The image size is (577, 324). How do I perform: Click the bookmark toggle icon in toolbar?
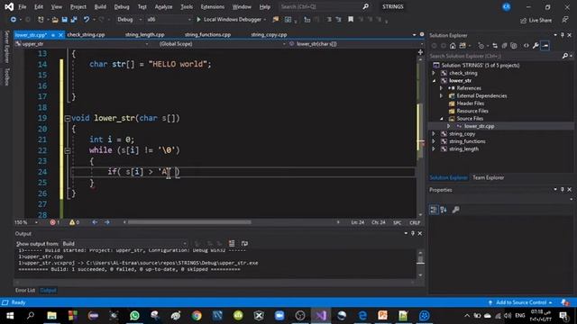click(351, 20)
